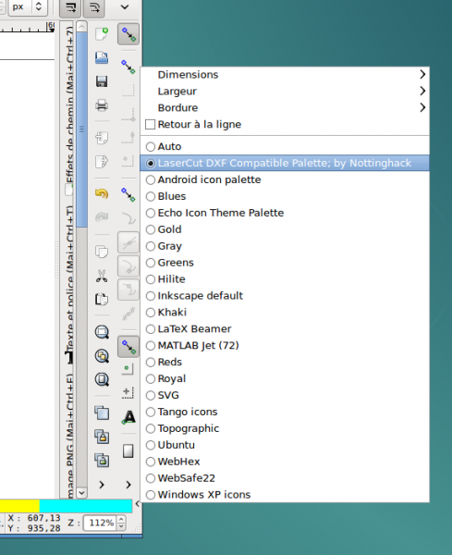Click dock scrollbar down arrow
Image resolution: width=452 pixels, height=555 pixels.
click(81, 493)
